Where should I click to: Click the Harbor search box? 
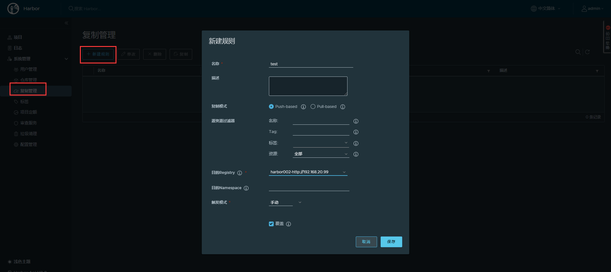88,9
